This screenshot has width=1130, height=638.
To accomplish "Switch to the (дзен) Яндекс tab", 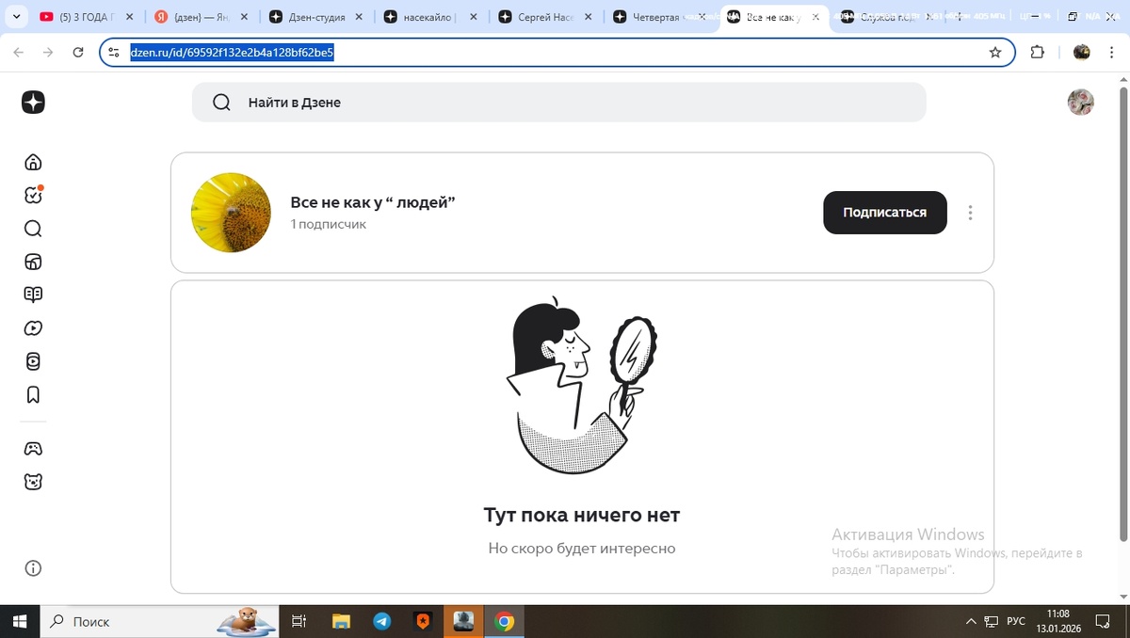I will point(201,17).
